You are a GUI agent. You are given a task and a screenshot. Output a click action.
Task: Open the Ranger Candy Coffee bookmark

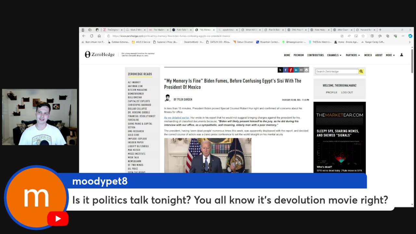(372, 42)
